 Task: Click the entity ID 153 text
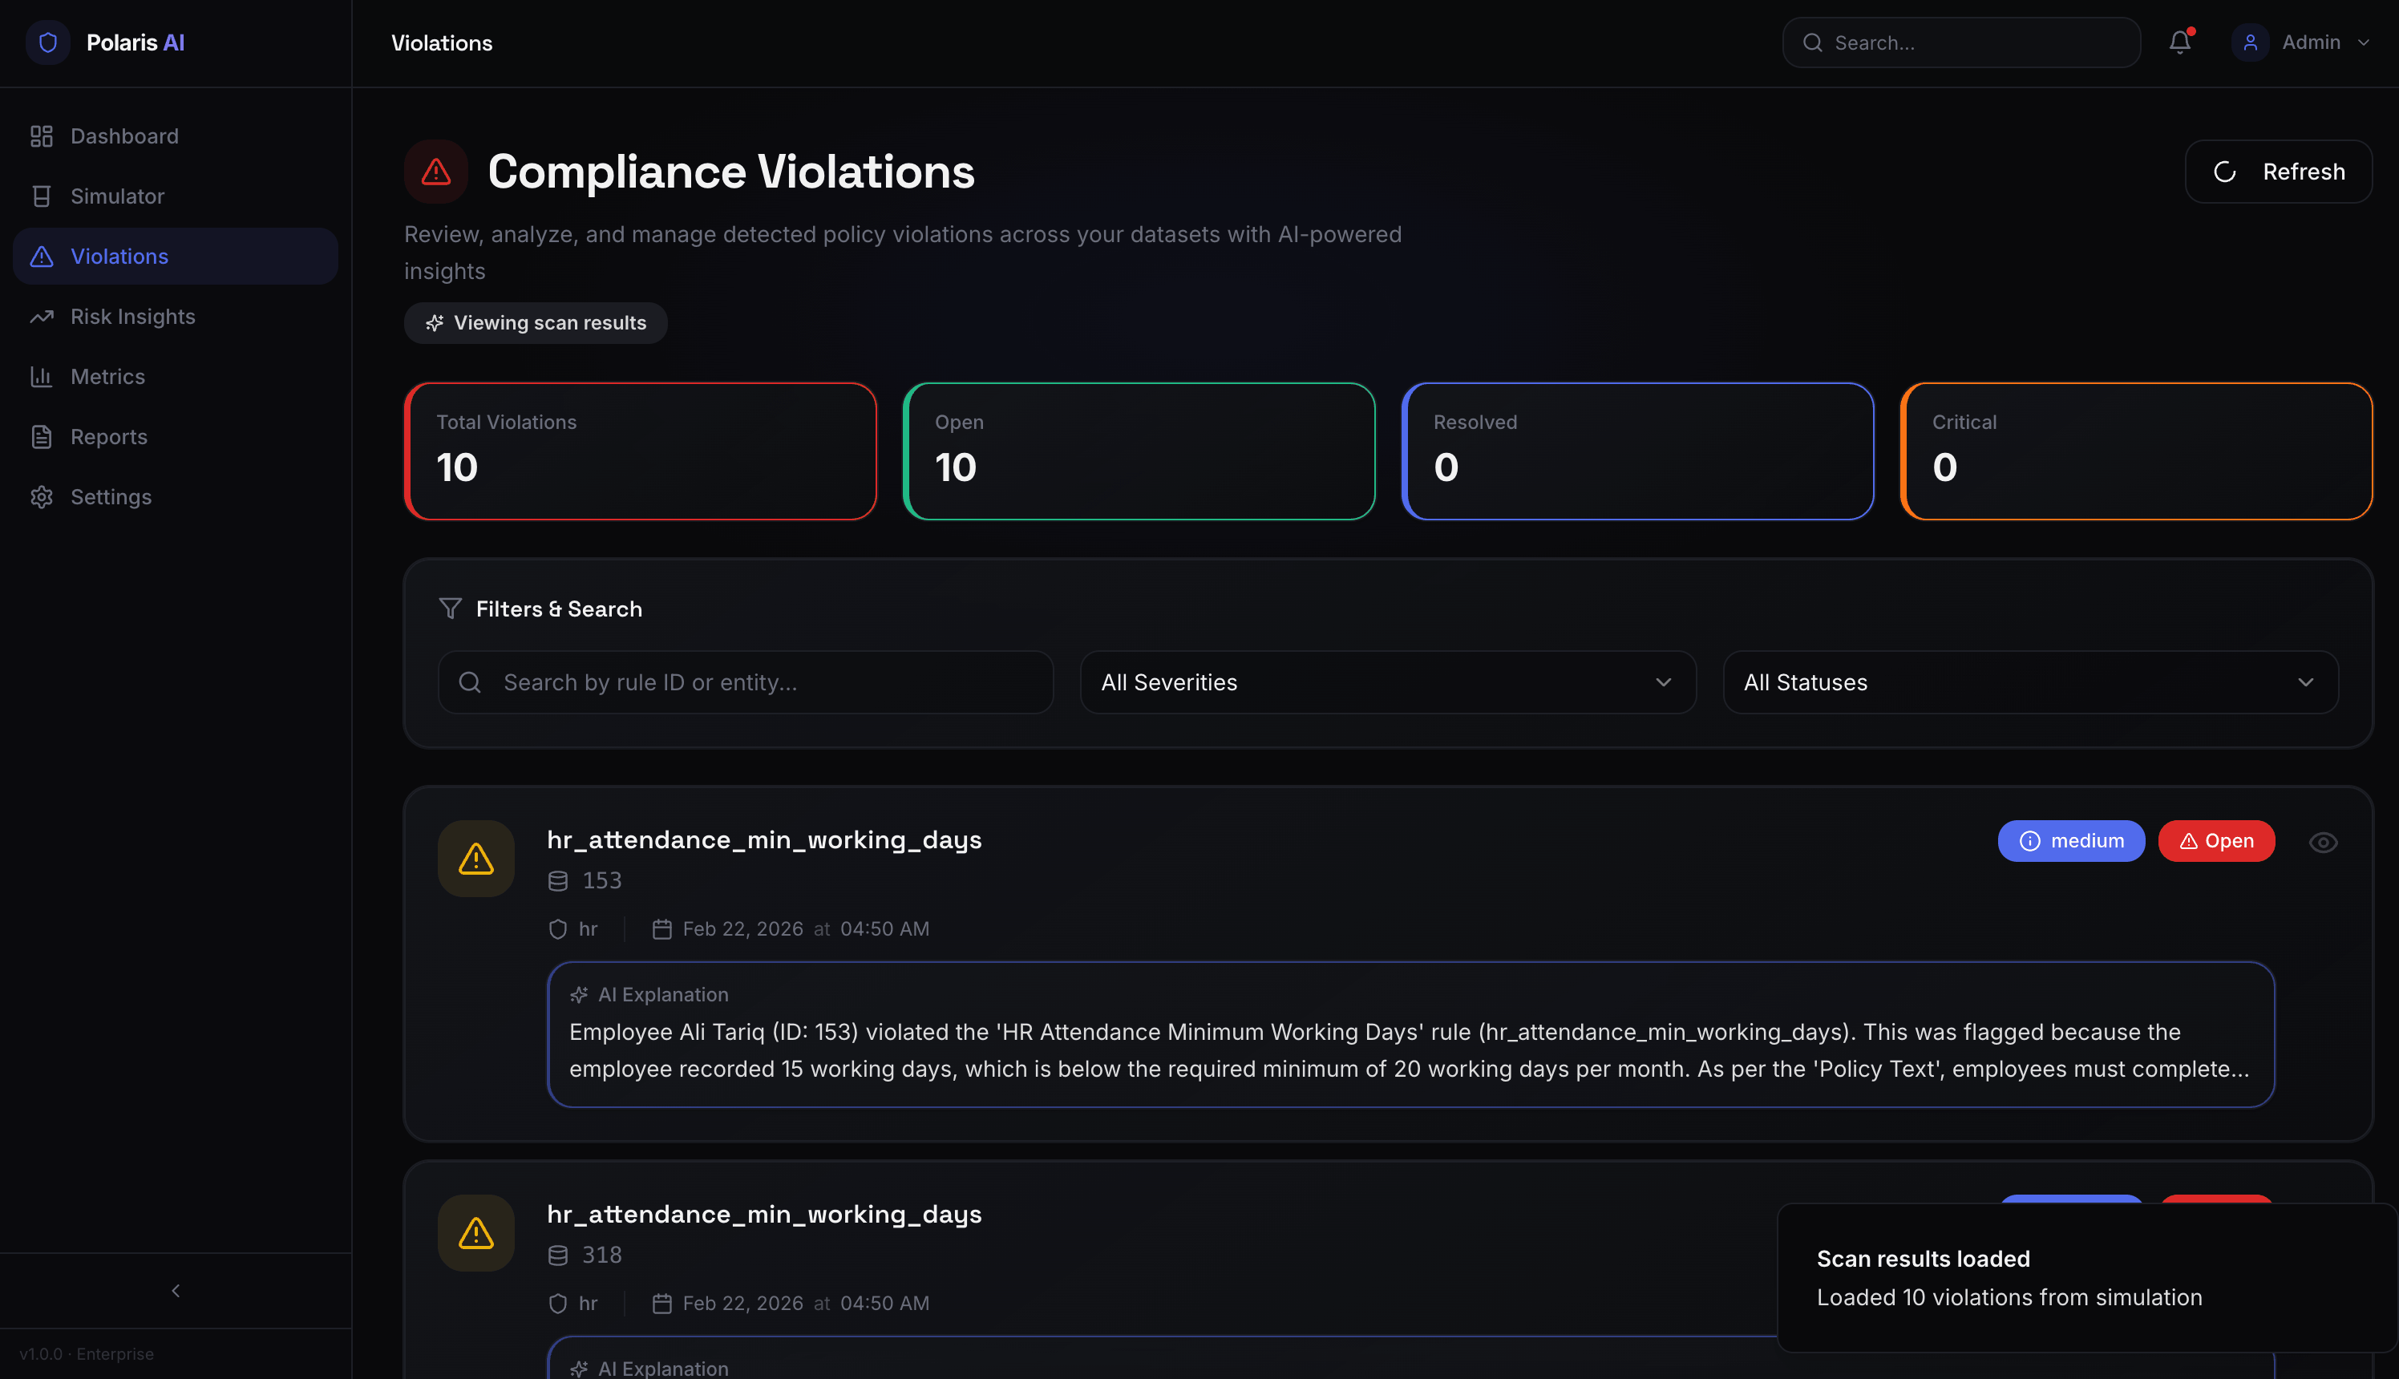[601, 880]
